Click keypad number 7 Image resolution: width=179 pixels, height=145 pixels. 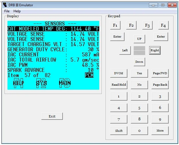coord(118,119)
